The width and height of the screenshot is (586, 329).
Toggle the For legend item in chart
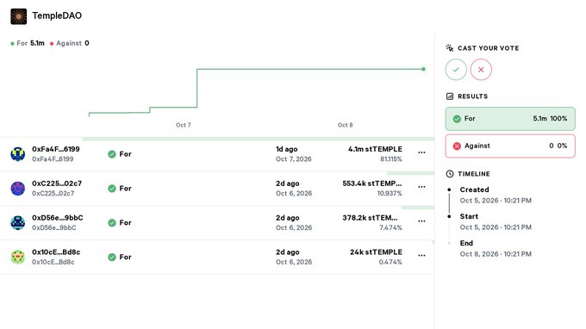28,43
